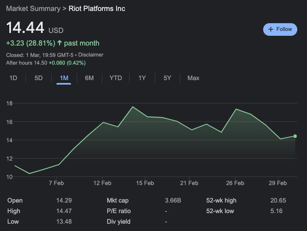Click the 29 Feb axis label

click(x=278, y=183)
